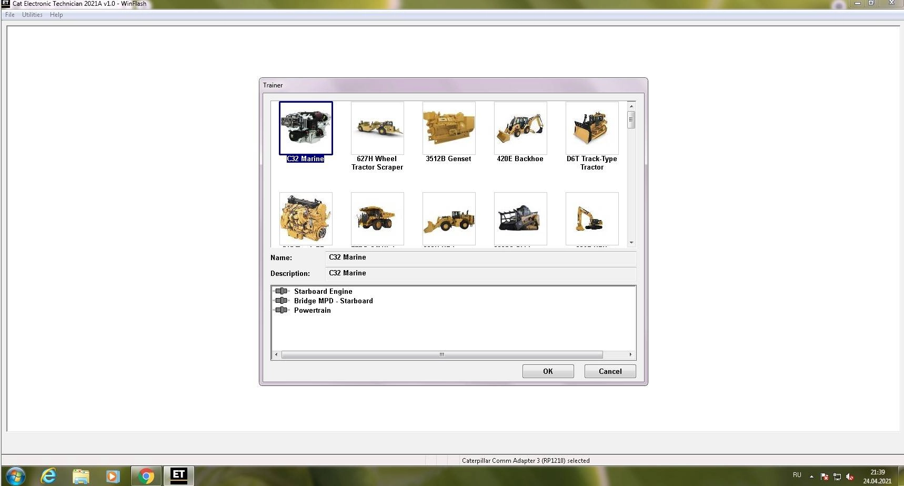
Task: Click the ECM list scroll-left arrow
Action: click(x=276, y=354)
